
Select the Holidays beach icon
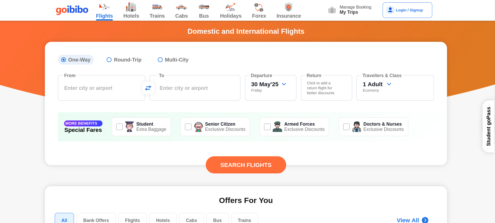(230, 7)
